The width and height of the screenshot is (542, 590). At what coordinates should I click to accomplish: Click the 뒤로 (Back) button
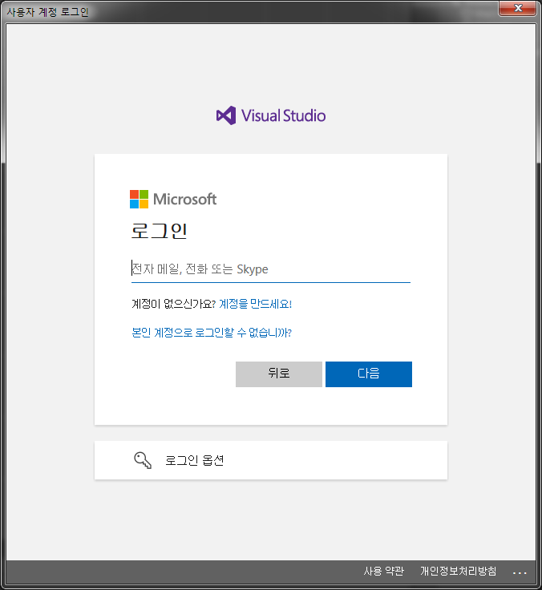(x=279, y=374)
